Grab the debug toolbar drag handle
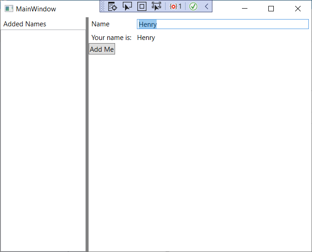312x252 pixels. click(x=103, y=6)
